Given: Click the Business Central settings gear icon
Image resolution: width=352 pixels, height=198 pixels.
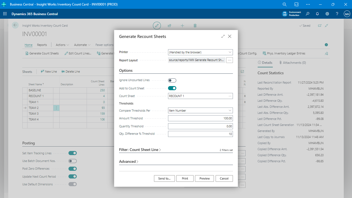Looking at the screenshot, I should (327, 13).
